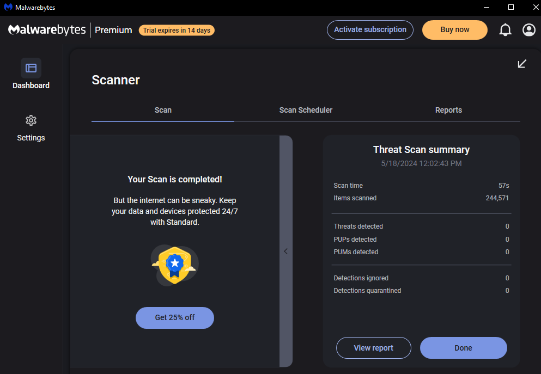Select the scan timestamp 5/18/2024 12:02:43 PM
541x374 pixels.
pos(421,163)
